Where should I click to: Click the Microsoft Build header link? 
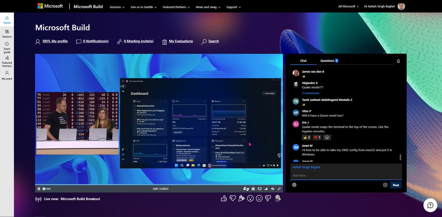pyautogui.click(x=88, y=7)
